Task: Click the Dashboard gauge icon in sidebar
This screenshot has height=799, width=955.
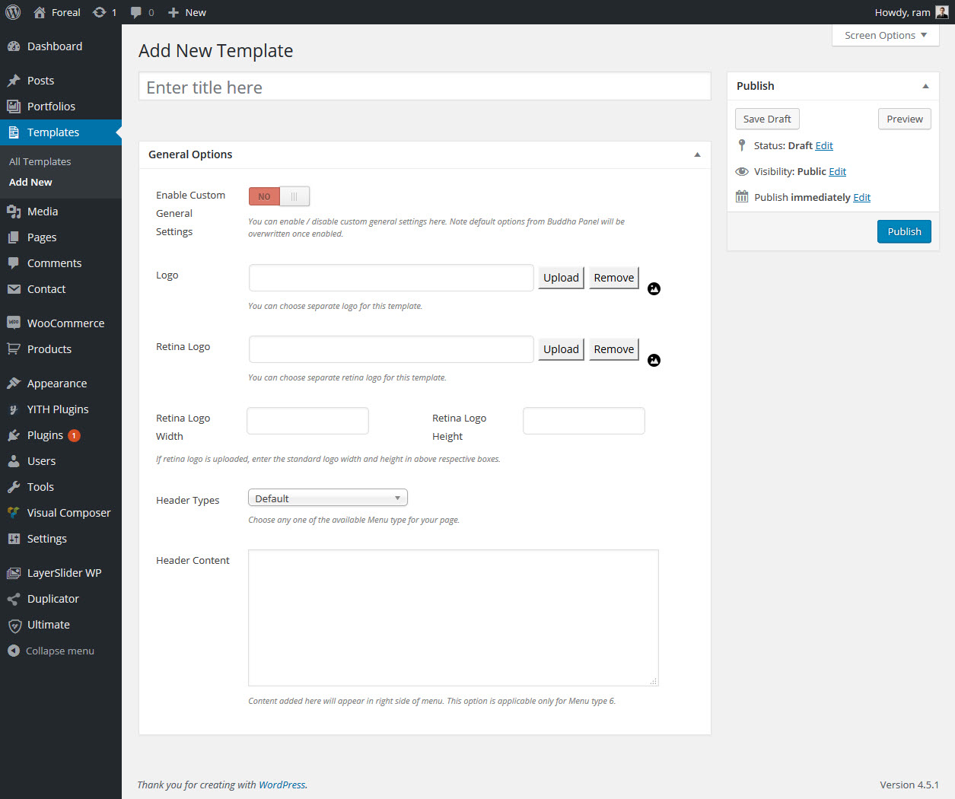Action: [x=14, y=46]
